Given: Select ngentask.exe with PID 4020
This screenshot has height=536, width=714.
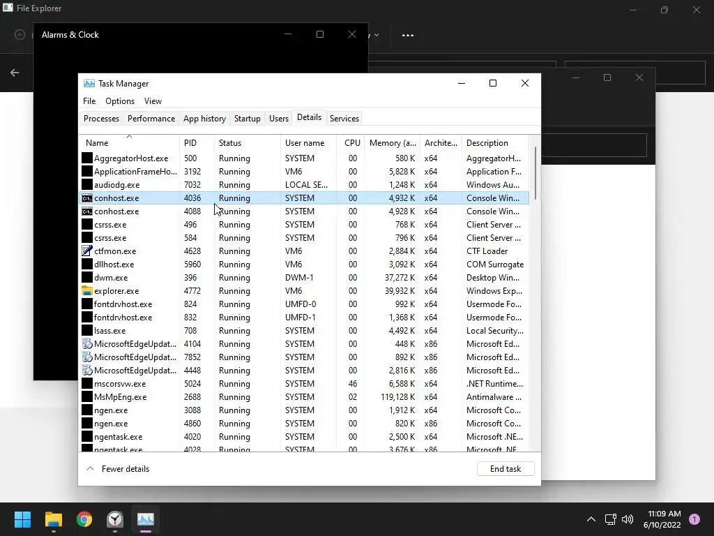Looking at the screenshot, I should pos(304,437).
